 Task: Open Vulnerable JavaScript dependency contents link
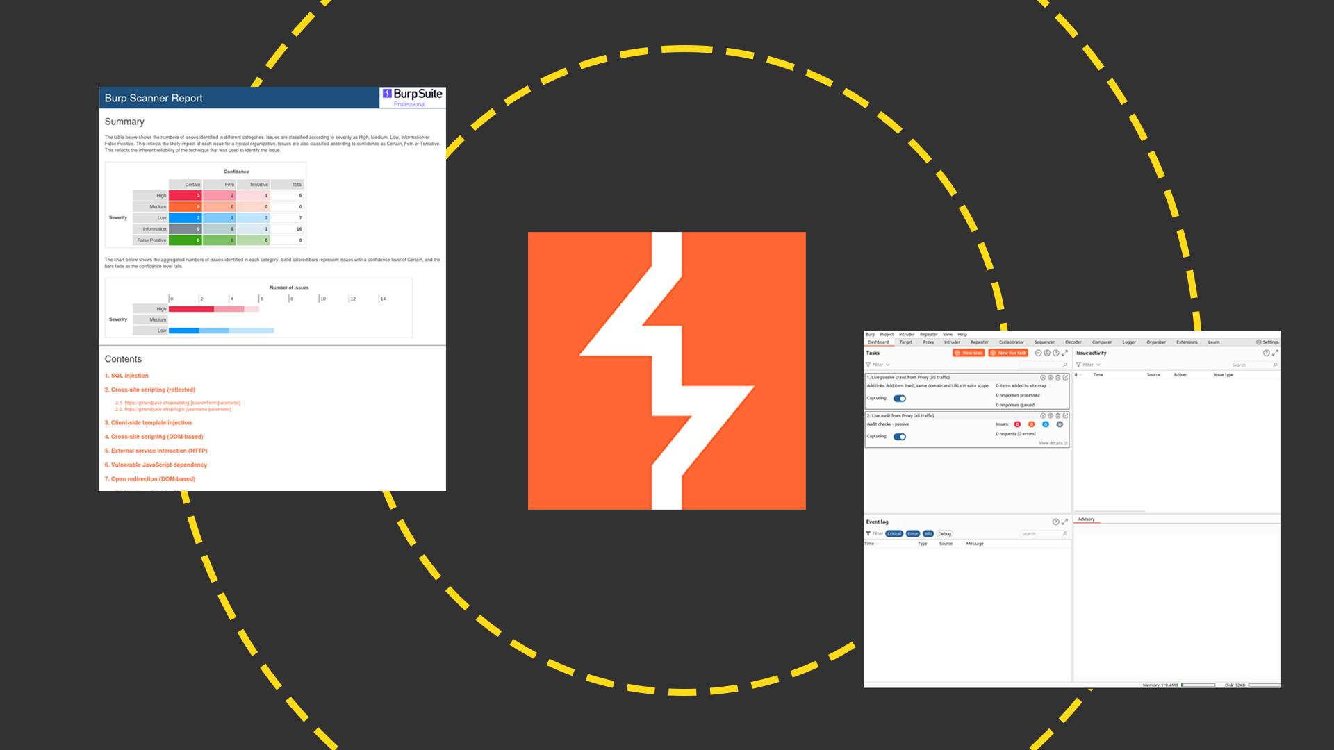(x=156, y=465)
